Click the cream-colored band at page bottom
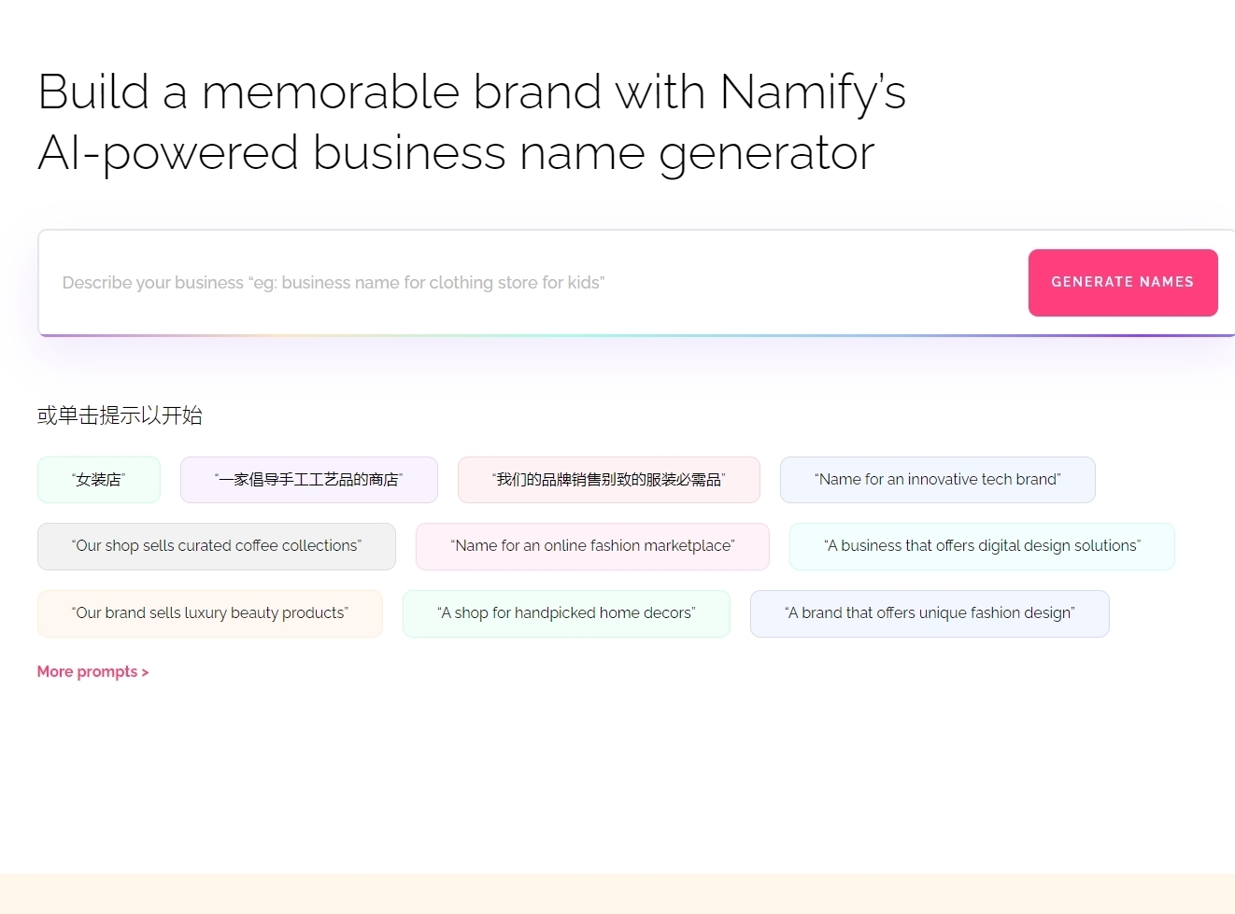The width and height of the screenshot is (1235, 914). [x=617, y=894]
